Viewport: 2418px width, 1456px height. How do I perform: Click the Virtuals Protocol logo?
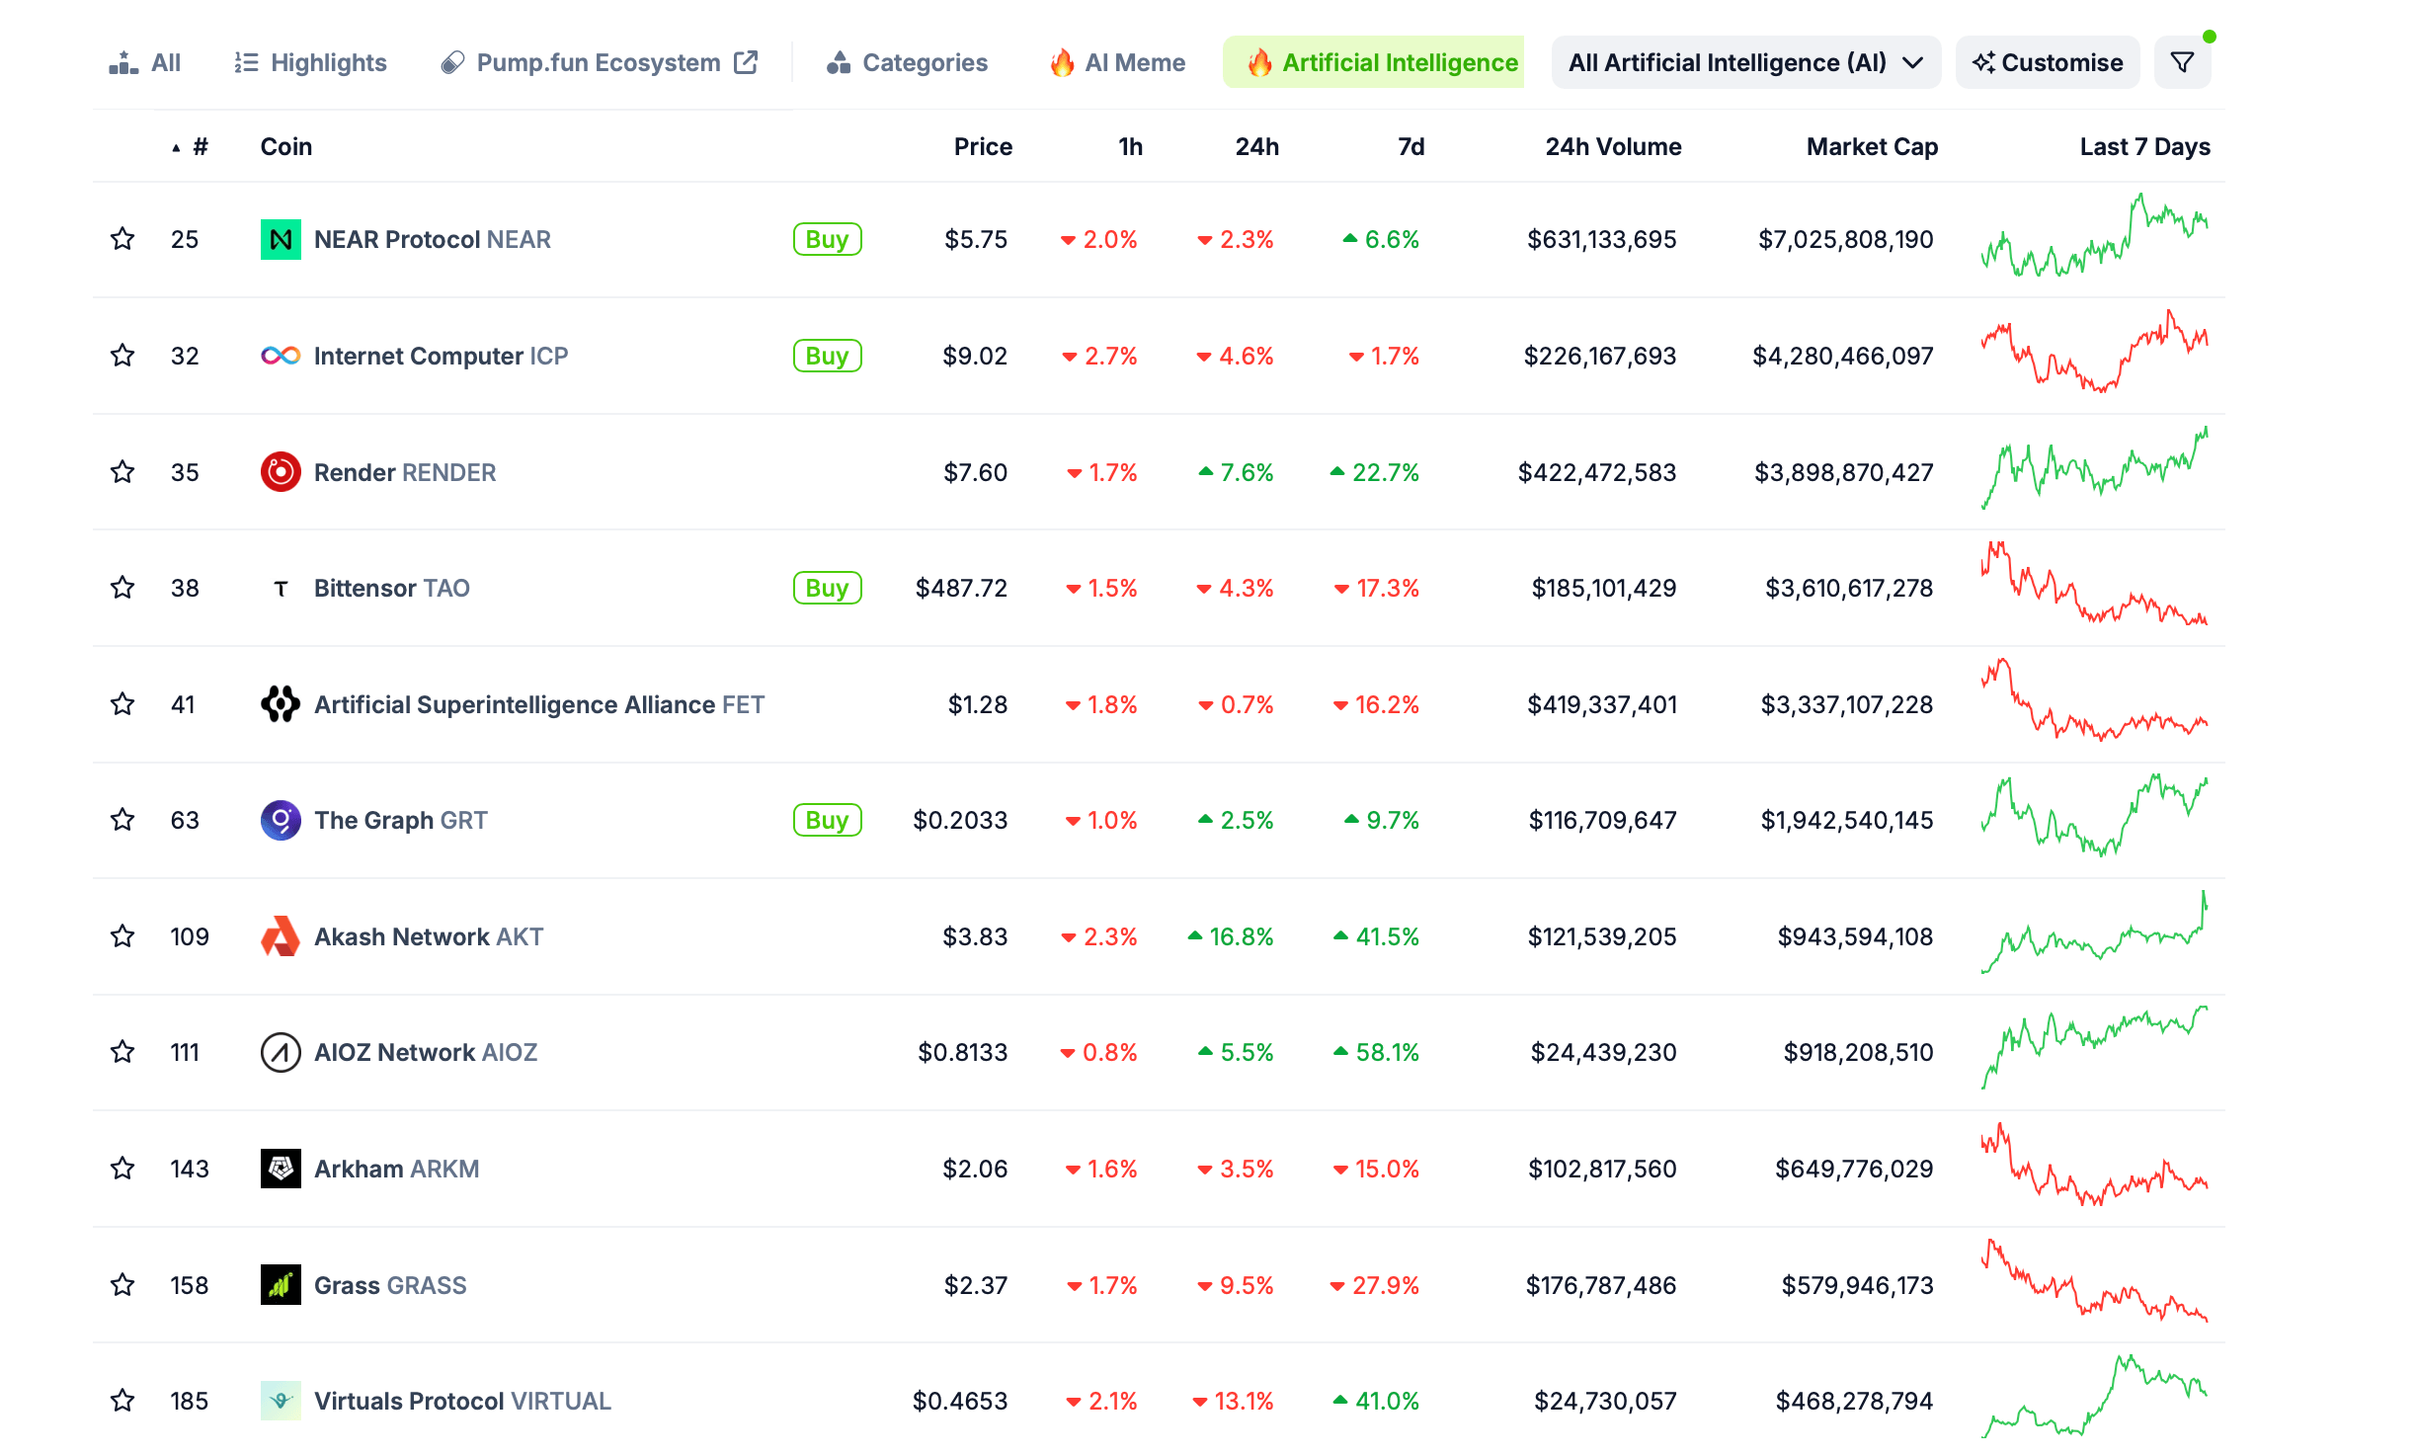click(281, 1401)
